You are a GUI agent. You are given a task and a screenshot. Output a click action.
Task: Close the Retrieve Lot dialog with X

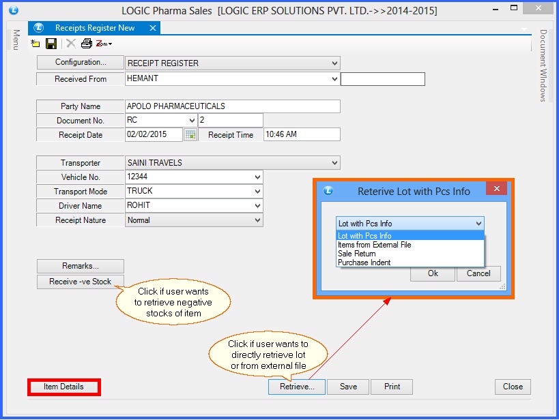(496, 189)
